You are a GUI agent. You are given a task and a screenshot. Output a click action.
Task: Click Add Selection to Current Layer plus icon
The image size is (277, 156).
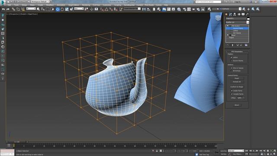(248, 9)
